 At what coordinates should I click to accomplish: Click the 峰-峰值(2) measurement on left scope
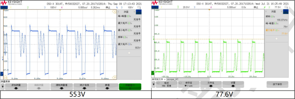coord(129,18)
